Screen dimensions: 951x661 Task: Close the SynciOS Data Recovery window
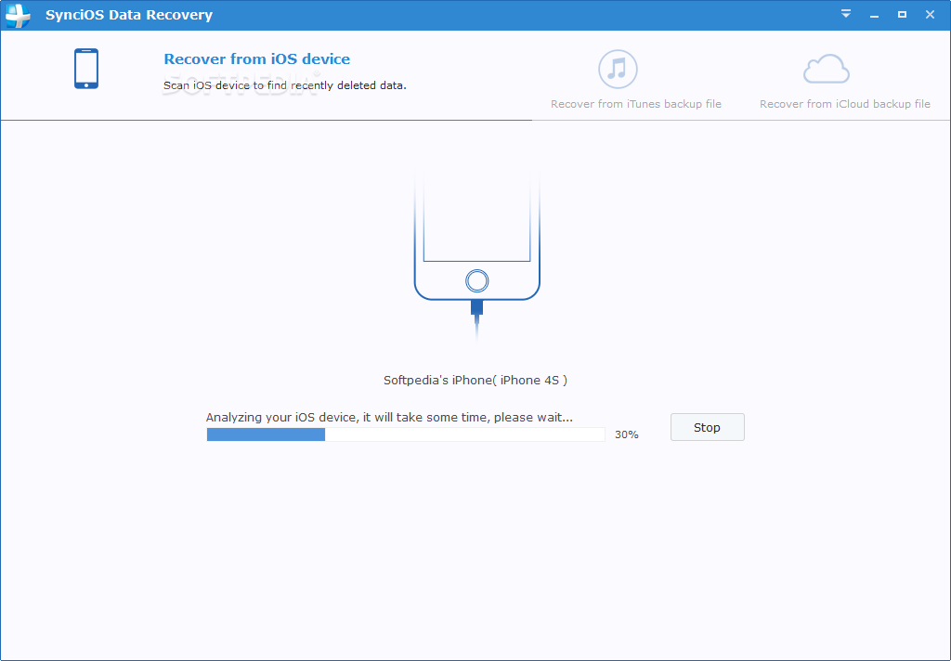click(x=930, y=15)
